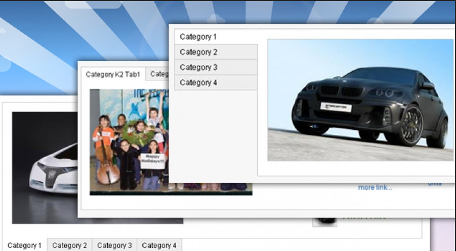Switch to the bottom Category 3 tab
456x251 pixels.
[x=114, y=245]
